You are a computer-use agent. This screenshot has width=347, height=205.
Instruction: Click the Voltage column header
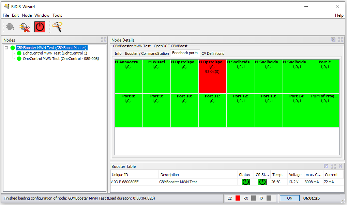click(296, 174)
